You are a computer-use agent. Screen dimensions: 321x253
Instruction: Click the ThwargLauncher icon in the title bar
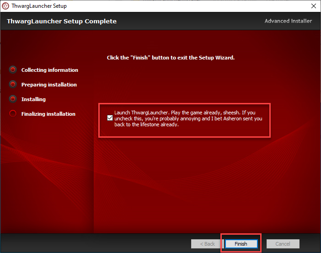6,6
